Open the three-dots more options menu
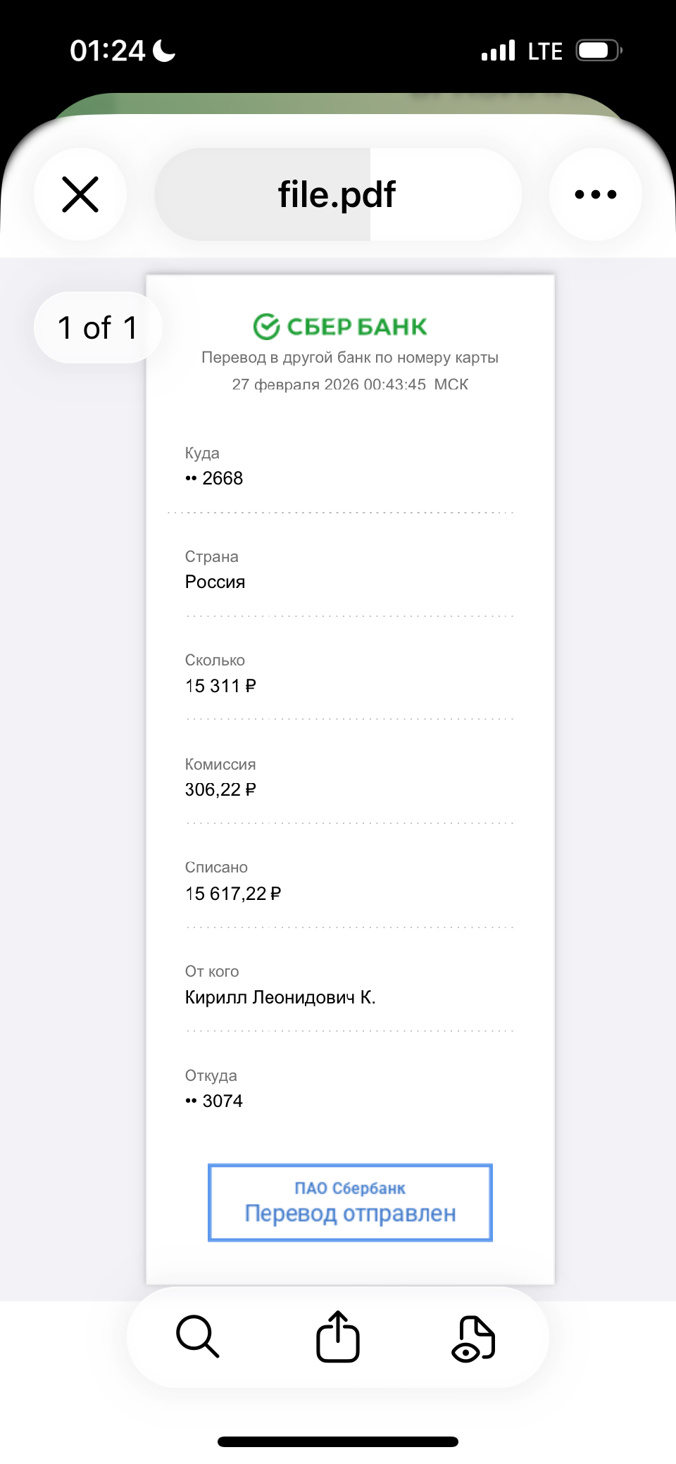Image resolution: width=676 pixels, height=1464 pixels. pyautogui.click(x=595, y=194)
